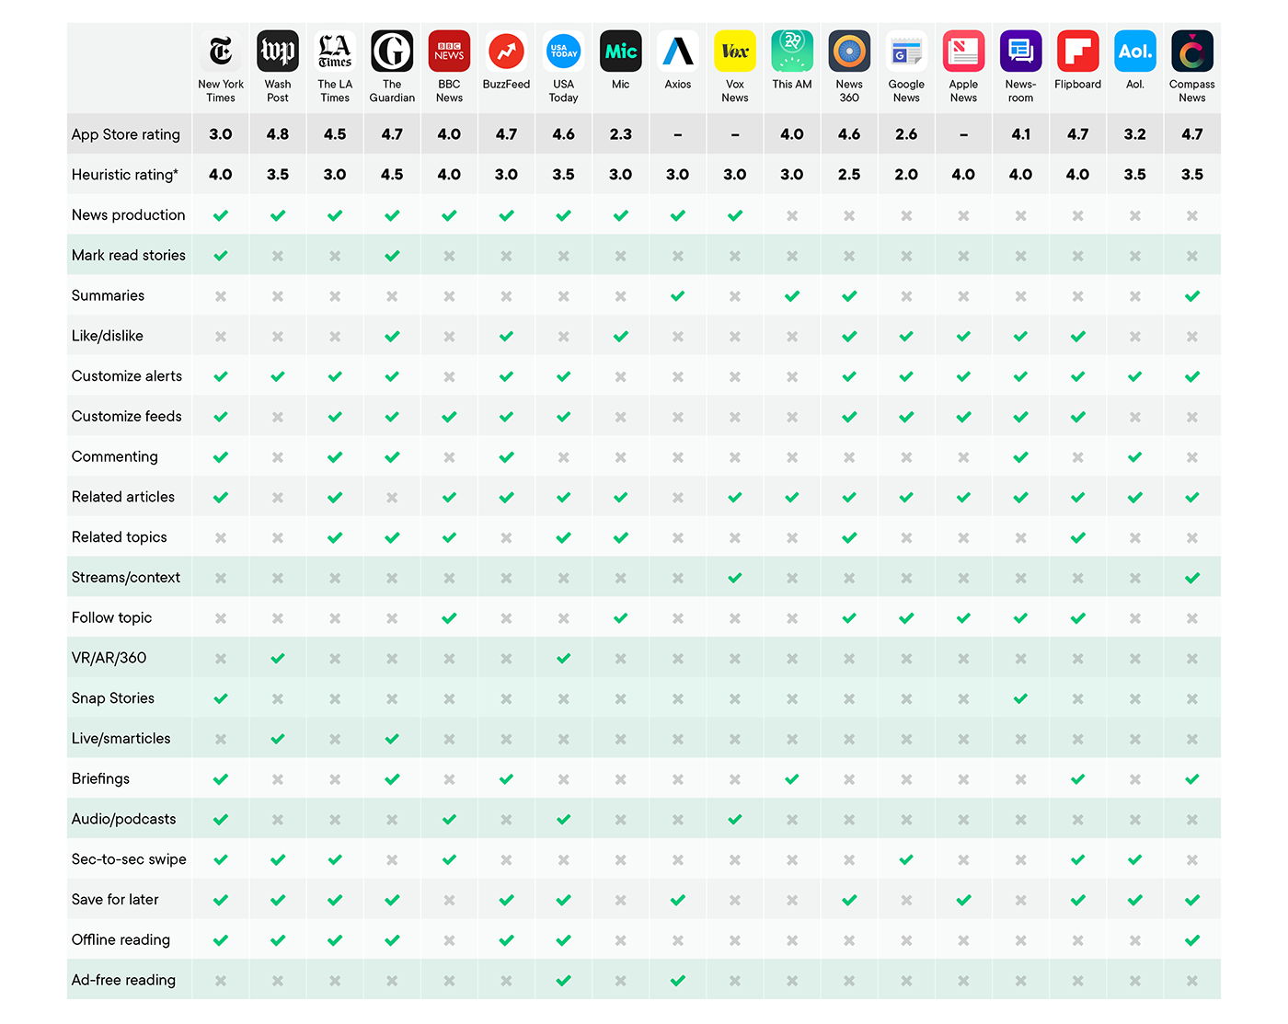Click Mic App Store rating 2.3
Viewport: 1288px width, 1024px height.
click(x=621, y=134)
